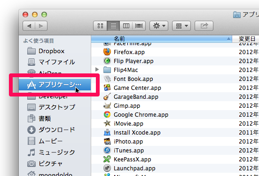This screenshot has width=259, height=176.
Task: Select the Game Center.app file name
Action: coord(137,88)
